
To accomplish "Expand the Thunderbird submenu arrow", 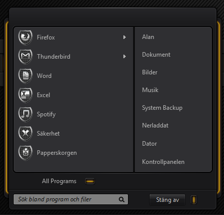I will click(x=124, y=57).
